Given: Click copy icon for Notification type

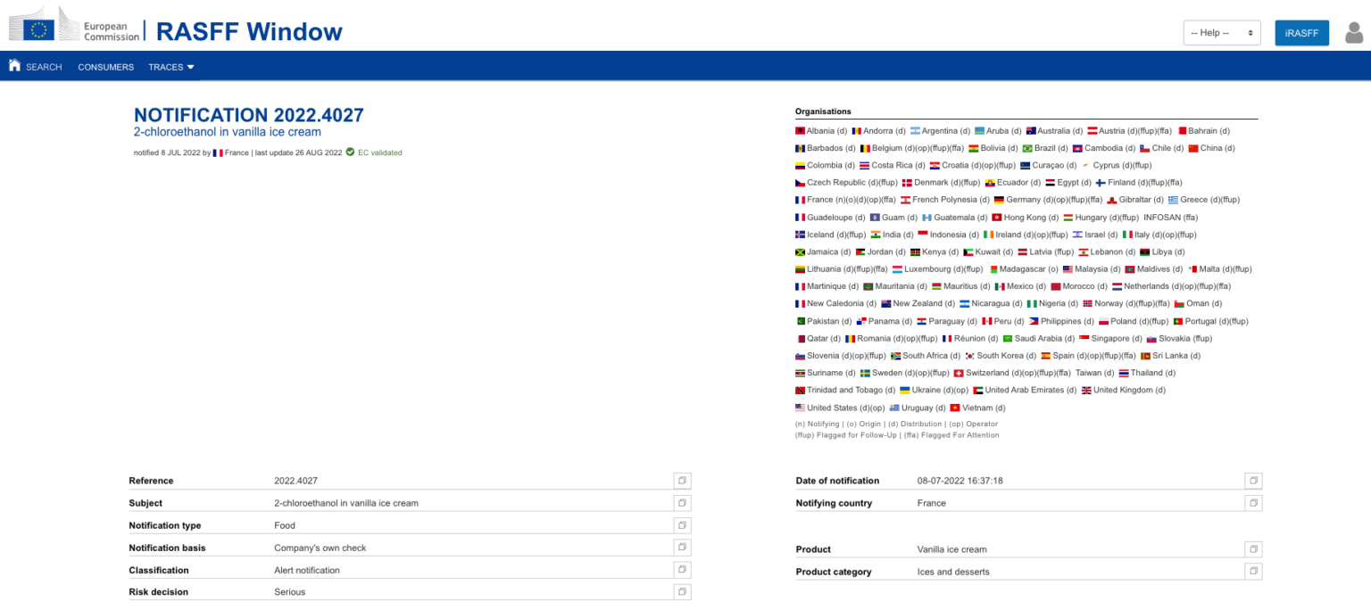Looking at the screenshot, I should click(x=682, y=525).
